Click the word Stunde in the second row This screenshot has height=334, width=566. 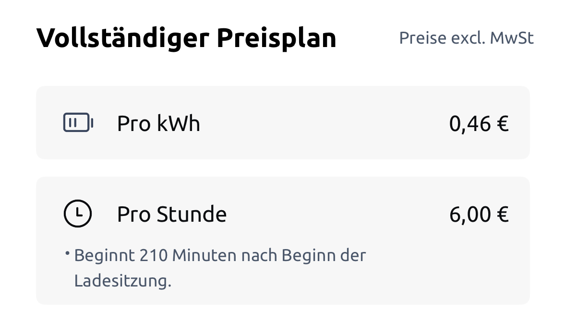click(192, 214)
